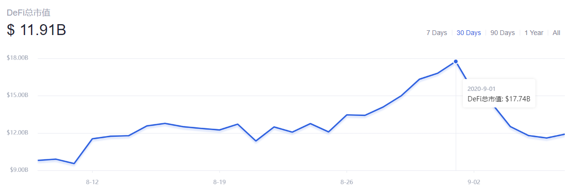Image resolution: width=571 pixels, height=196 pixels.
Task: Select the 30 Days tab
Action: click(468, 33)
